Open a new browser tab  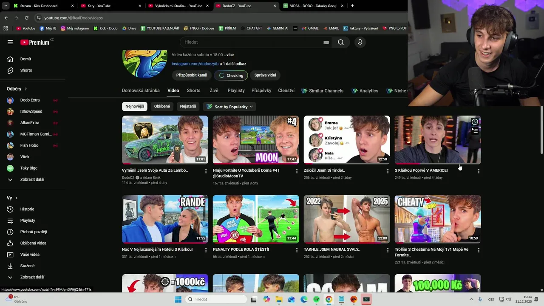coord(352,6)
